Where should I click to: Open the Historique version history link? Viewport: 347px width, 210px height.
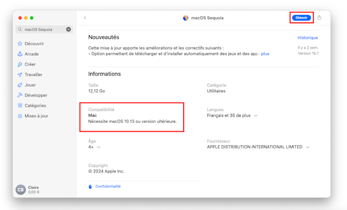coord(308,38)
